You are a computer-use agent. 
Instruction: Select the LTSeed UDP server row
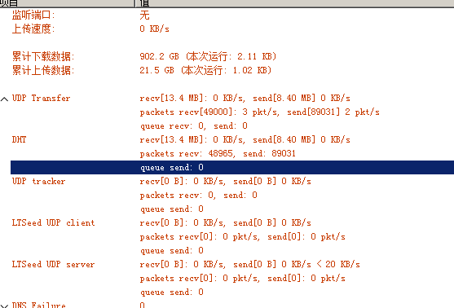[232, 264]
